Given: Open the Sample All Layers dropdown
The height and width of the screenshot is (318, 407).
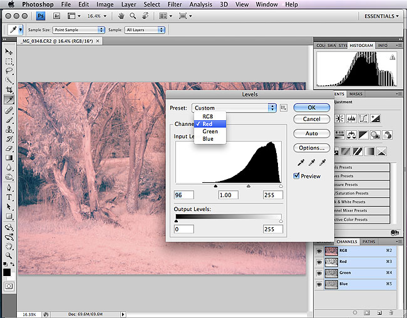Looking at the screenshot, I should [143, 29].
